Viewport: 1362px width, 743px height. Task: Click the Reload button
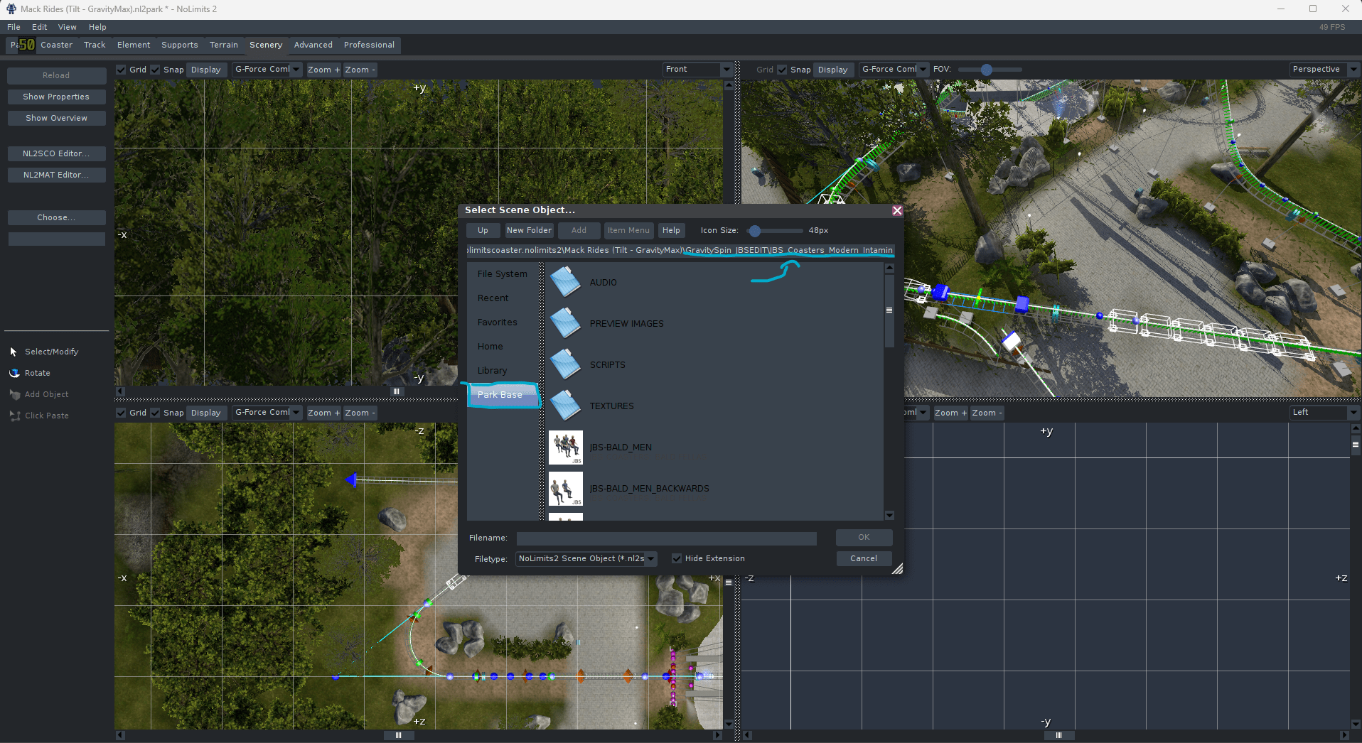point(56,75)
